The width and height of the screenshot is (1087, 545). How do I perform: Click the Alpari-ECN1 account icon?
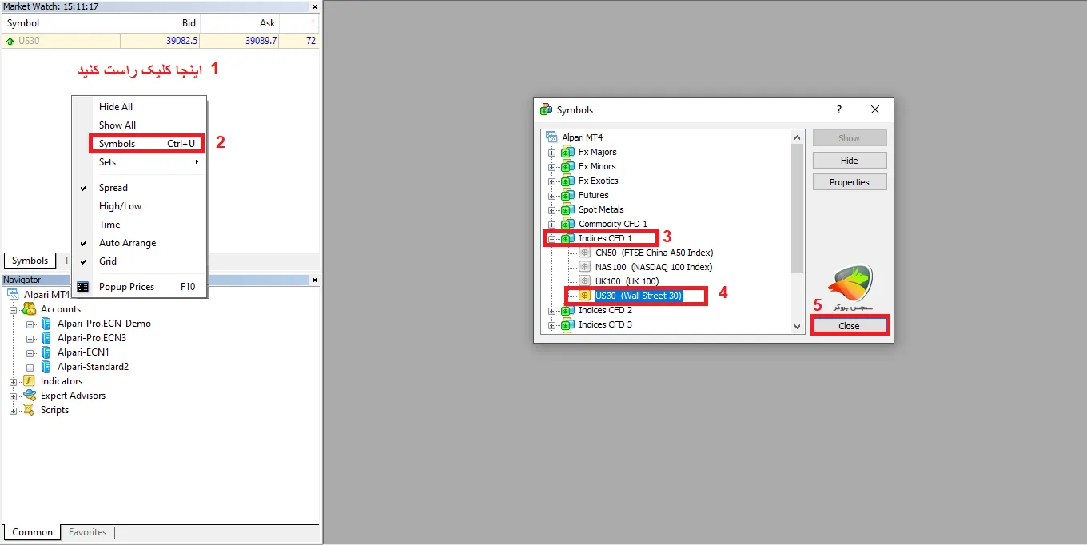coord(46,352)
